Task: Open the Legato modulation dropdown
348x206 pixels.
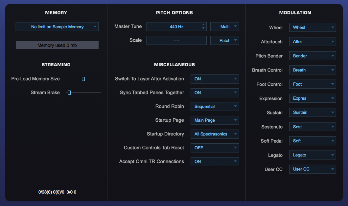Action: pyautogui.click(x=313, y=155)
